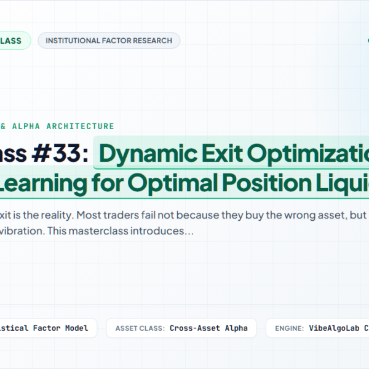Click the 'ENGINE: VibeAlgoLab' chip
Screen dimensions: 369x369
tap(317, 328)
